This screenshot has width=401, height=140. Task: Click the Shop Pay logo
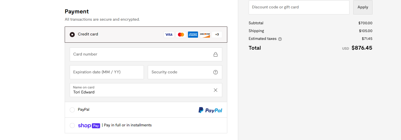pyautogui.click(x=89, y=125)
